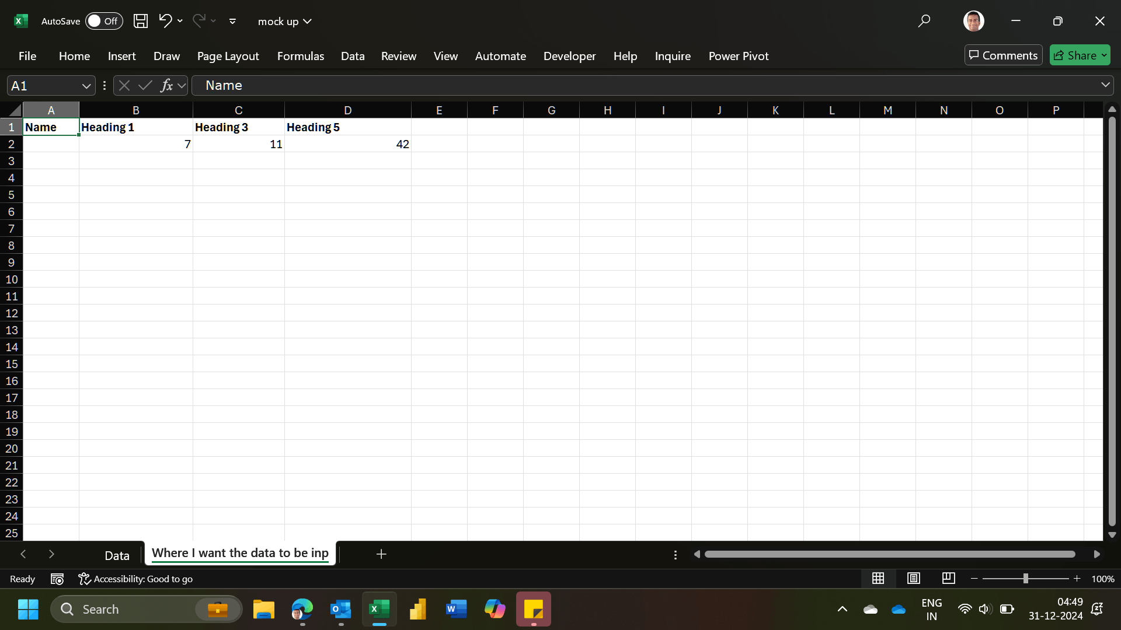The width and height of the screenshot is (1121, 630).
Task: Switch to Page Layout view icon
Action: [914, 578]
